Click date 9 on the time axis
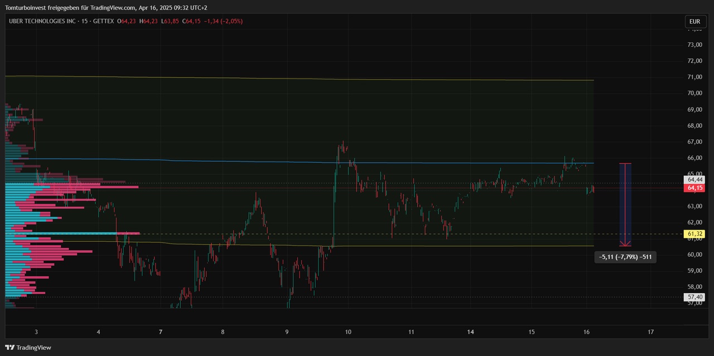This screenshot has height=356, width=714. click(x=287, y=332)
